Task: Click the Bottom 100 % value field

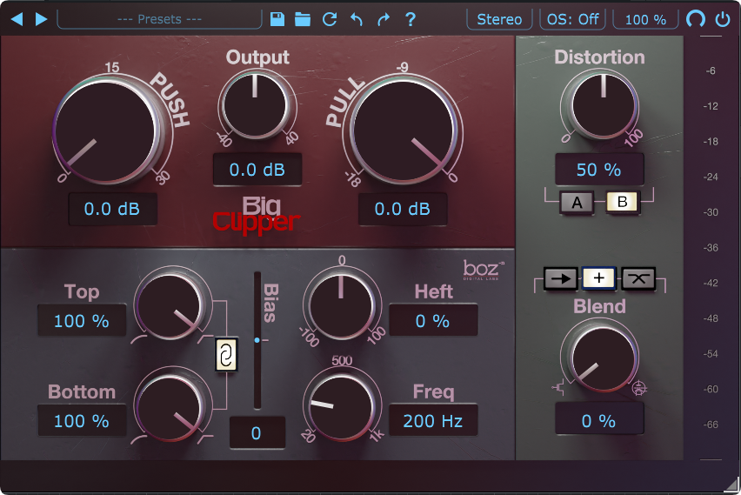Action: pyautogui.click(x=82, y=420)
